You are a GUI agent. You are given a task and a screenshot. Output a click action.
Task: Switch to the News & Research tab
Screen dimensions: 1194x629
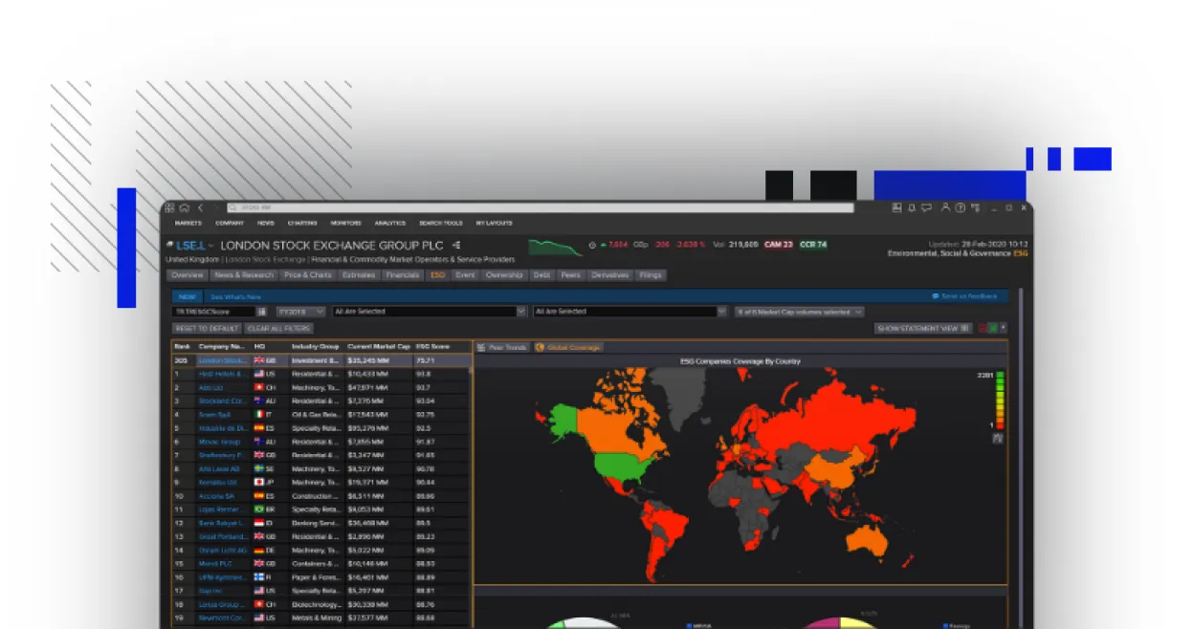click(244, 275)
